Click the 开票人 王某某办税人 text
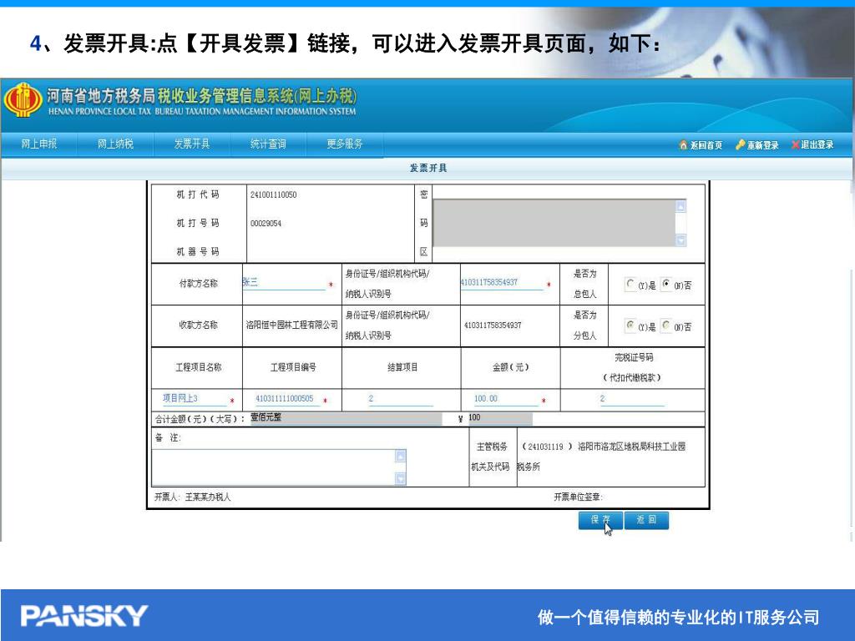The width and height of the screenshot is (855, 641). click(193, 497)
